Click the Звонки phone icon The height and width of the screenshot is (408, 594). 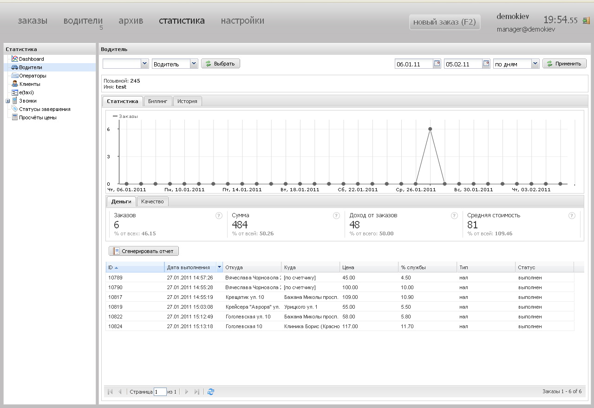[x=15, y=101]
